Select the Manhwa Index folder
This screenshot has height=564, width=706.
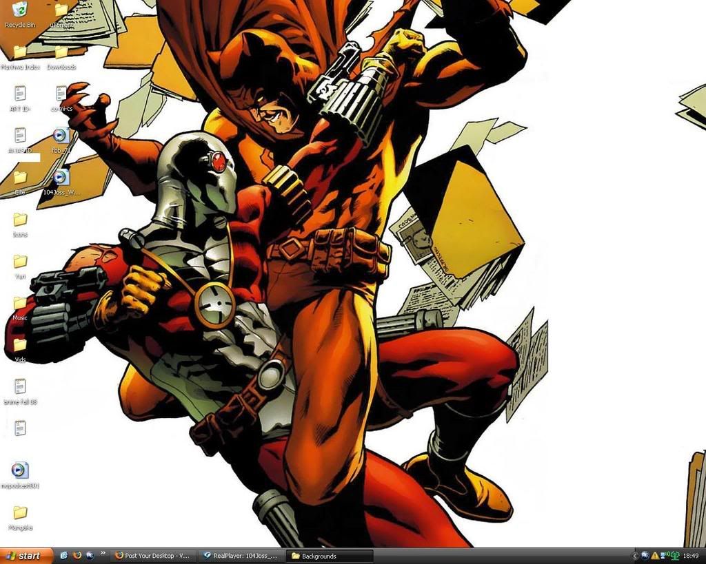click(x=20, y=53)
